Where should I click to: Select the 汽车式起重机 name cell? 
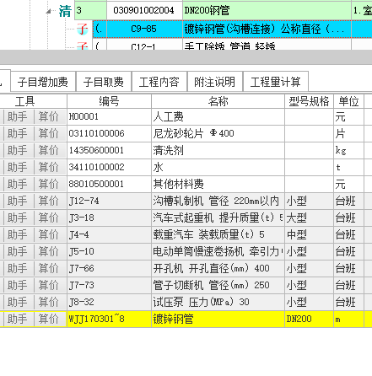point(218,218)
